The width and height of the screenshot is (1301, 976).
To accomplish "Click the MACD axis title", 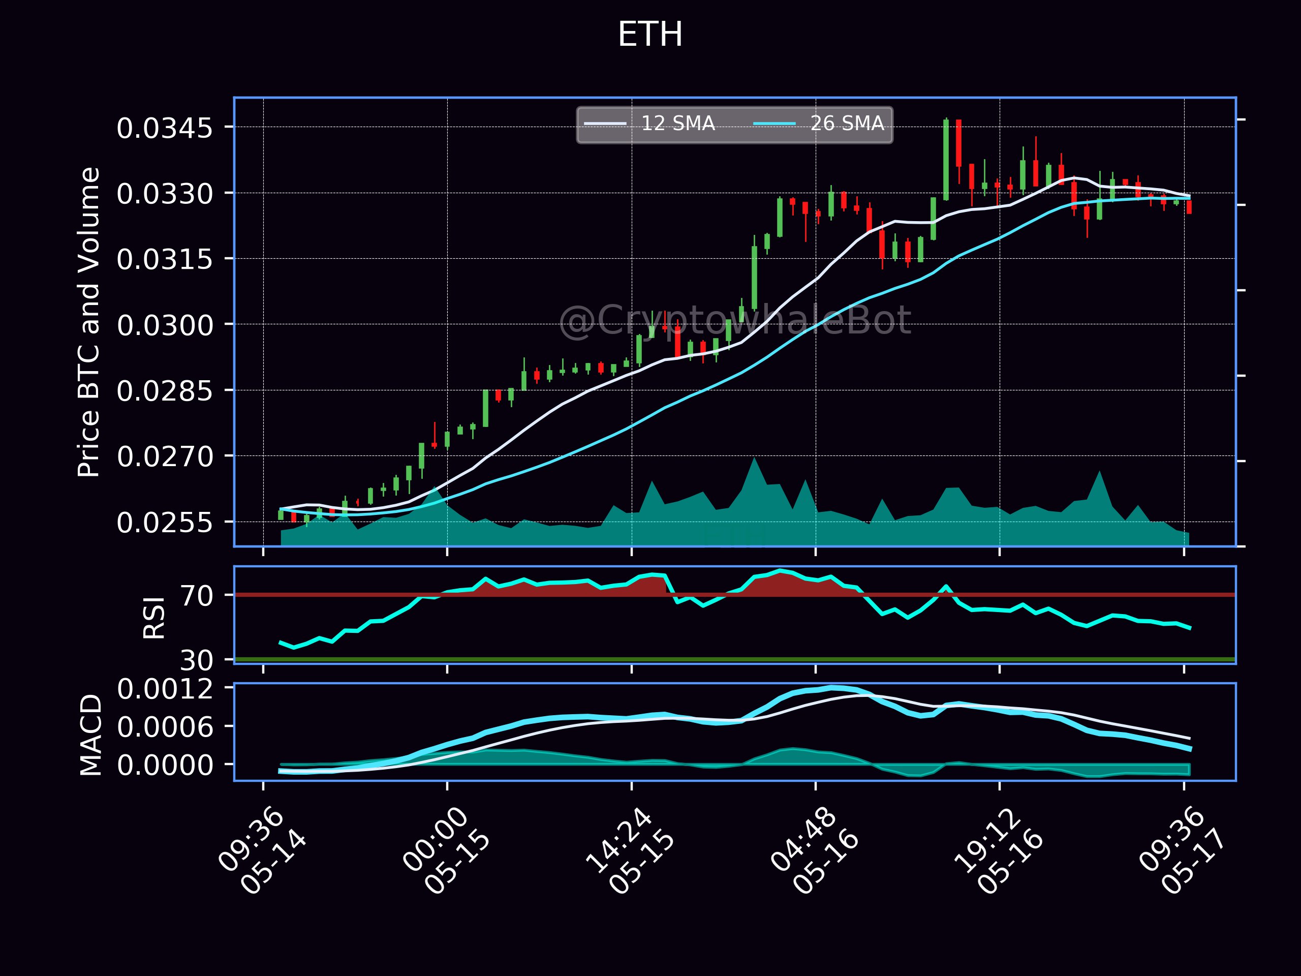I will 90,735.
